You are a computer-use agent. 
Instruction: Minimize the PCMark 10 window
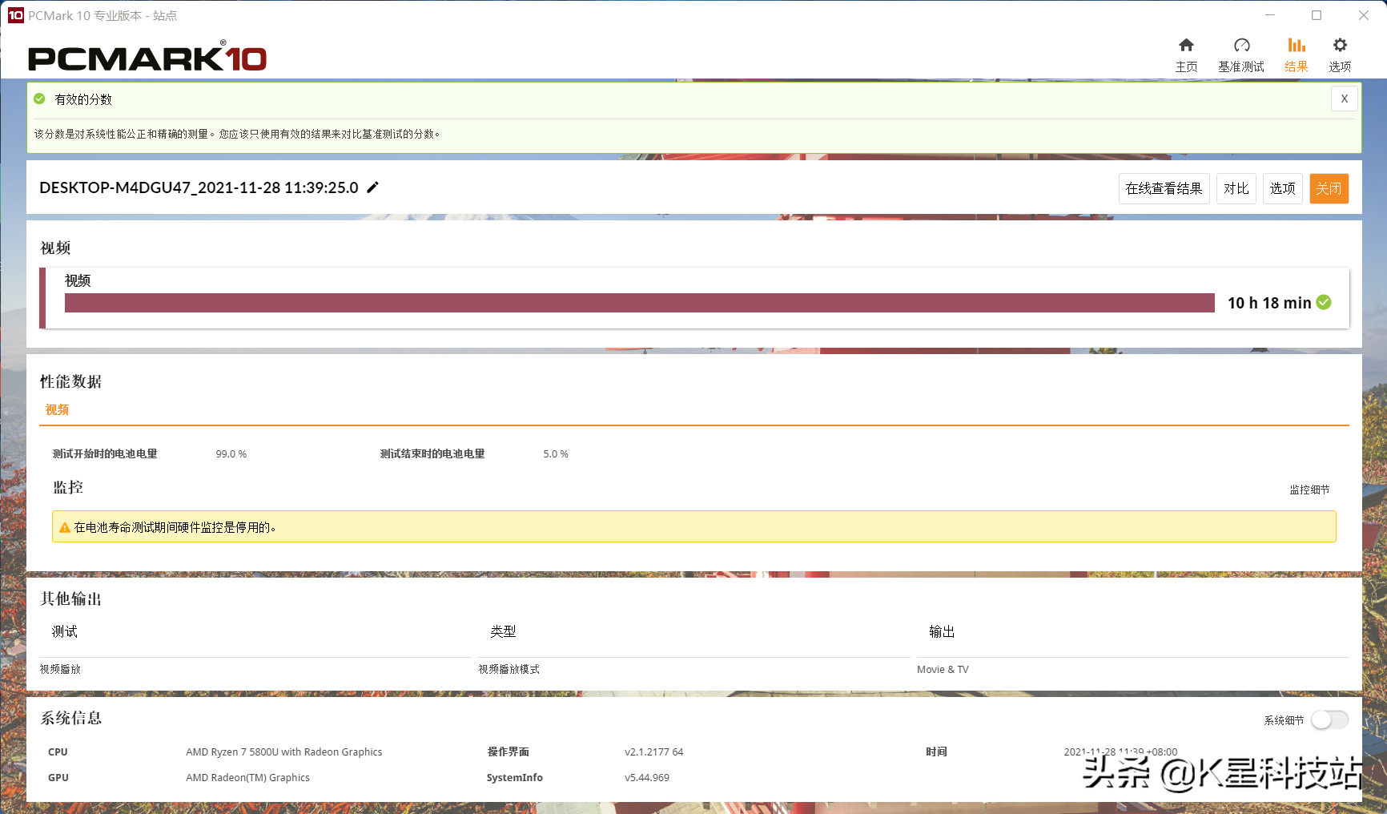point(1269,15)
